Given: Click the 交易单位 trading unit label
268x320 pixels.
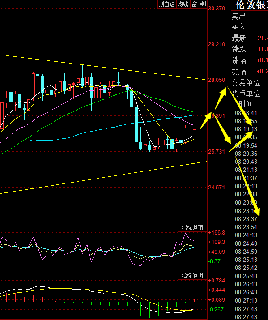Looking at the screenshot, I should 246,83.
